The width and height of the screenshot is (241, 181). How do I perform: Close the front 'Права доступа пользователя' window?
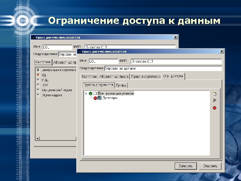222,51
